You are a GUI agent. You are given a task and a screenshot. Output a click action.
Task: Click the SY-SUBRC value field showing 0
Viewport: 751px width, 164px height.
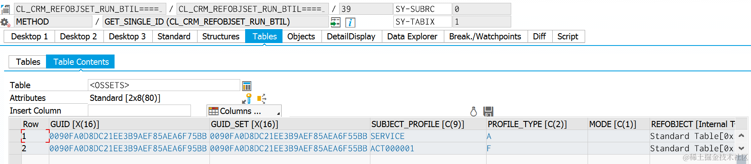(482, 9)
